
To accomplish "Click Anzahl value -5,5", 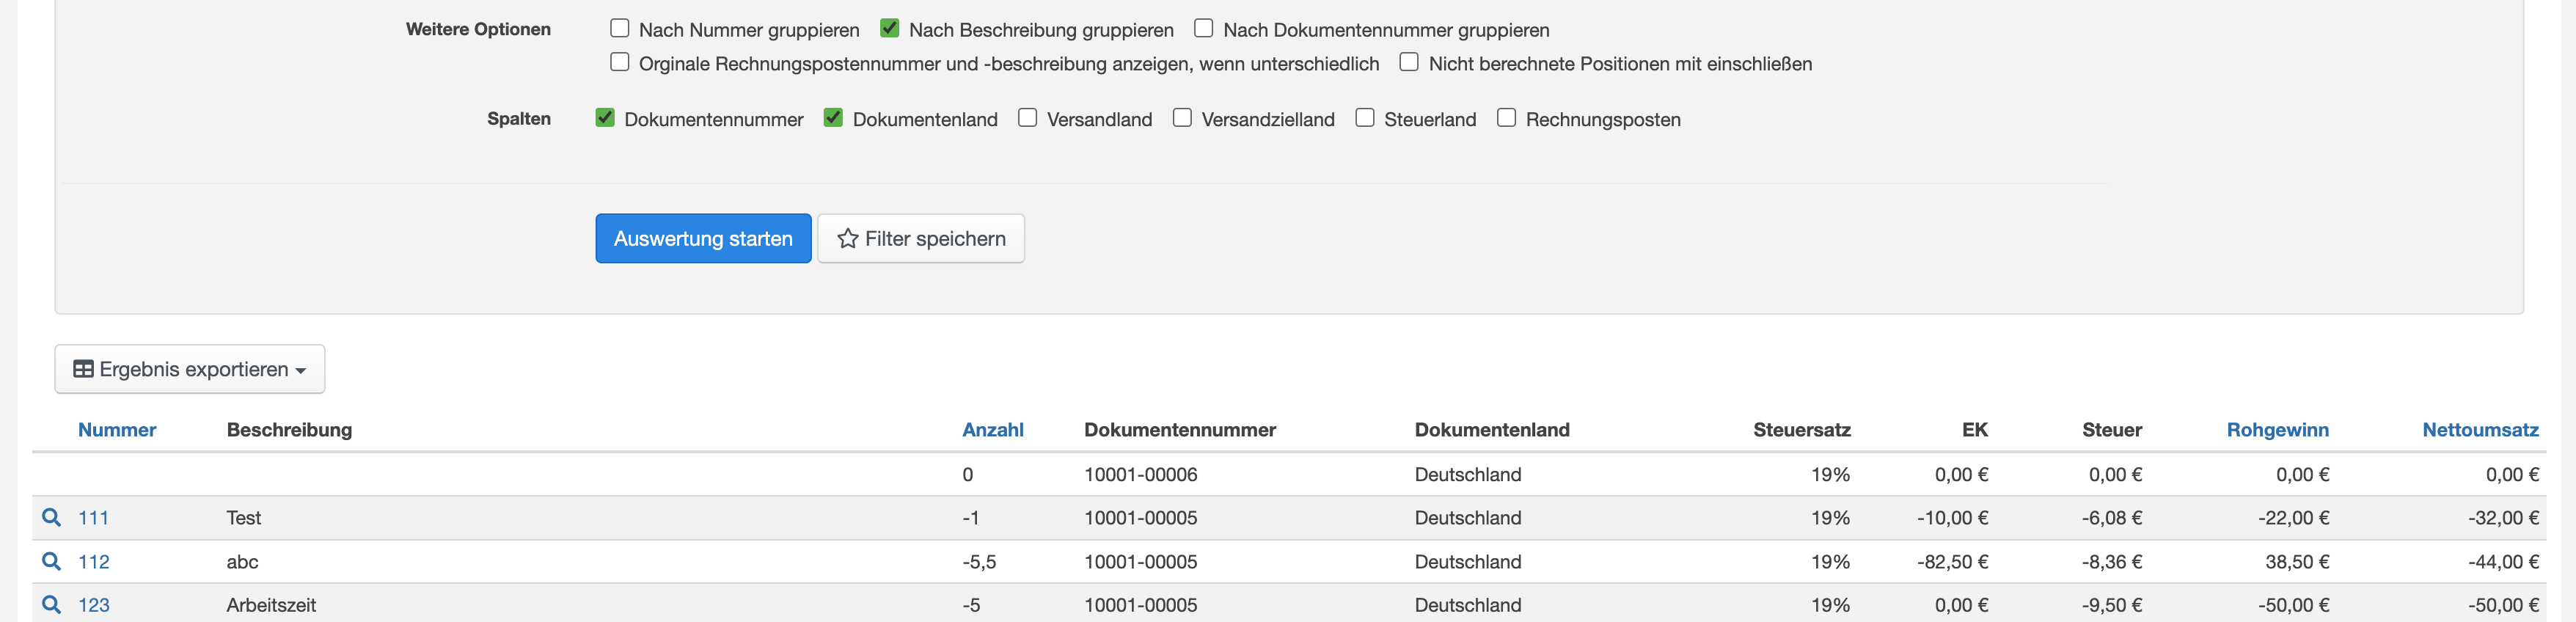I will [979, 562].
